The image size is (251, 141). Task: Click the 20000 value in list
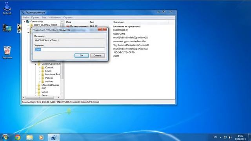(x=116, y=56)
